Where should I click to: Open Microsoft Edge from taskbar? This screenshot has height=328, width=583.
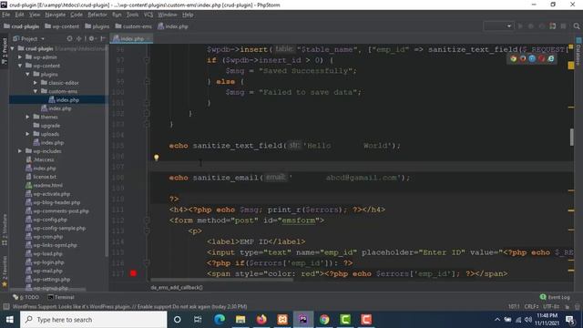tap(220, 320)
